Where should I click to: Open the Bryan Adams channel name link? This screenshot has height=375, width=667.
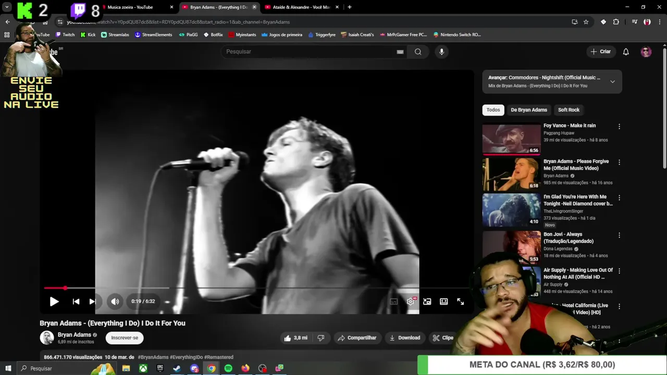(x=75, y=335)
